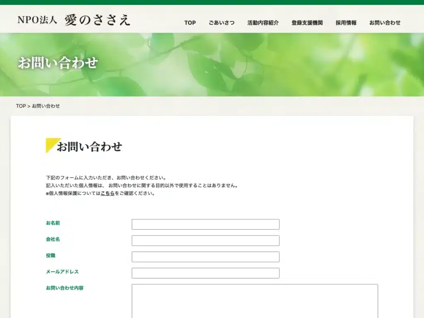The image size is (424, 318).
Task: Click the メールアドレス field label
Action: point(62,272)
